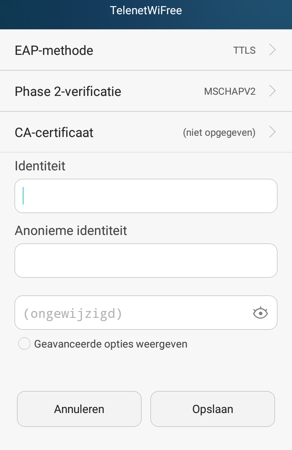Select the EAP-methode row label
Viewport: 292px width, 450px height.
pyautogui.click(x=54, y=50)
